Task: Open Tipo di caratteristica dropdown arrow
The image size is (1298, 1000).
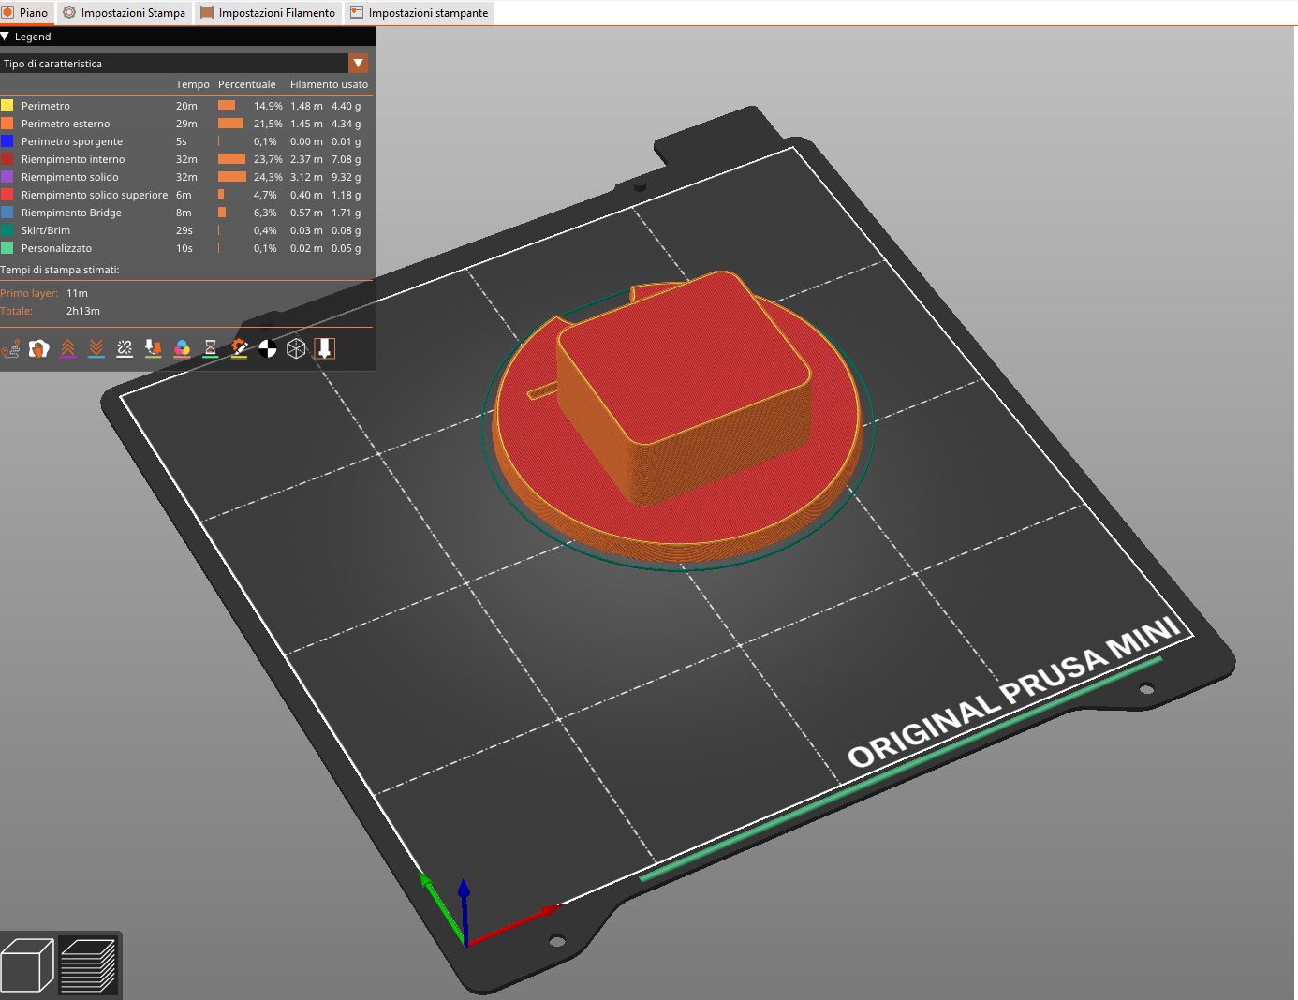Action: pos(358,63)
